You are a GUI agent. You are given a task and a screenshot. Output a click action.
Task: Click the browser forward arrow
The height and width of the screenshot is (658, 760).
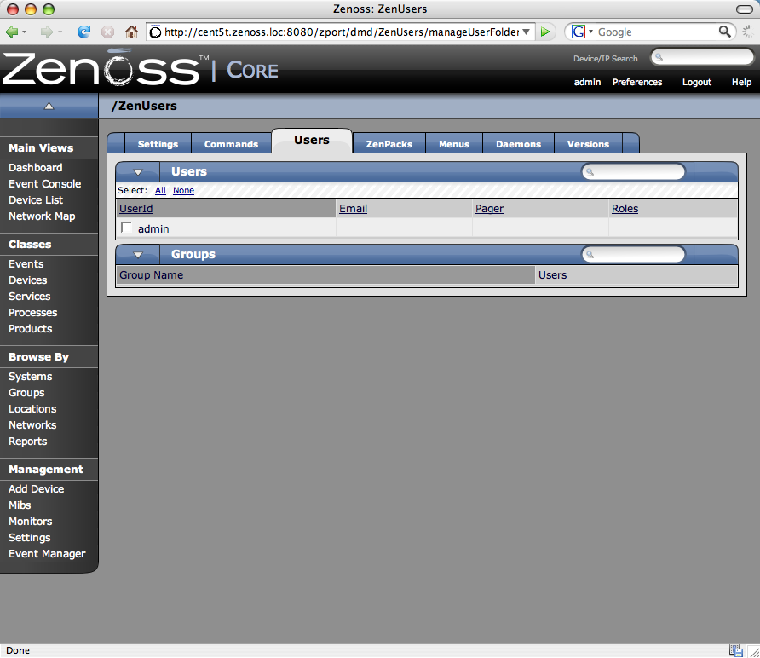click(x=47, y=32)
